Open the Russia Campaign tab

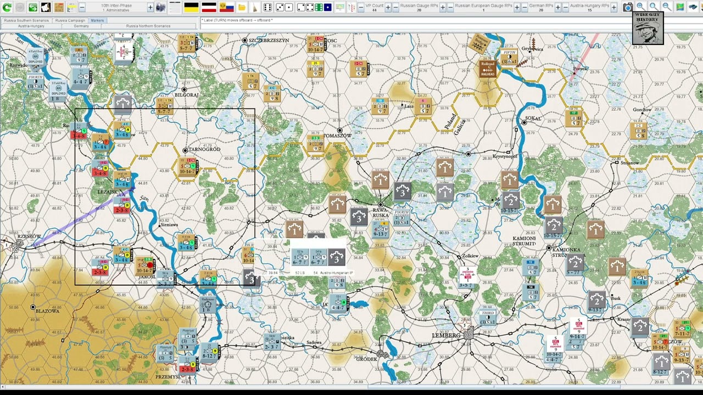(69, 20)
